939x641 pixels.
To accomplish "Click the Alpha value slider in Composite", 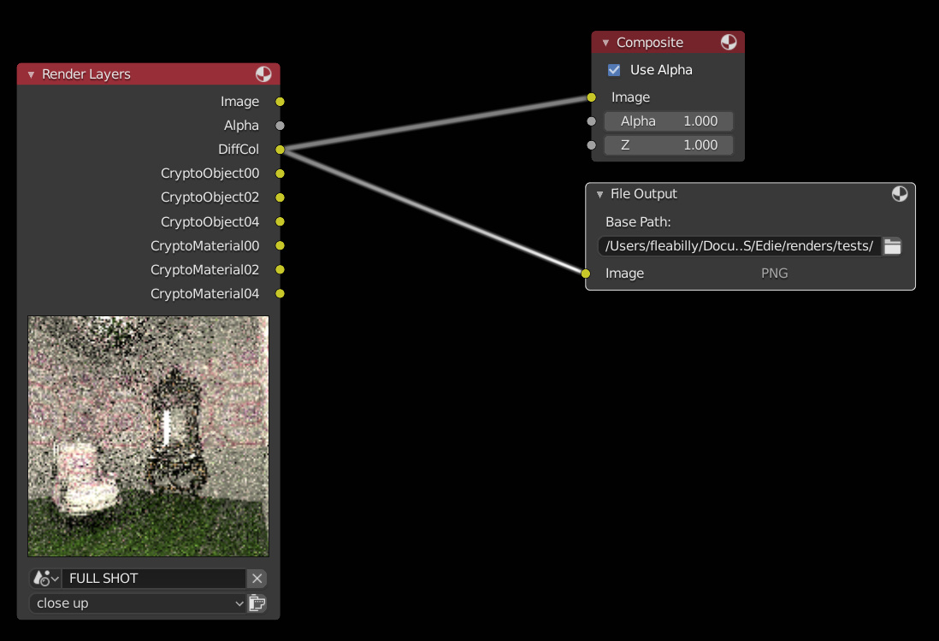I will pos(668,121).
